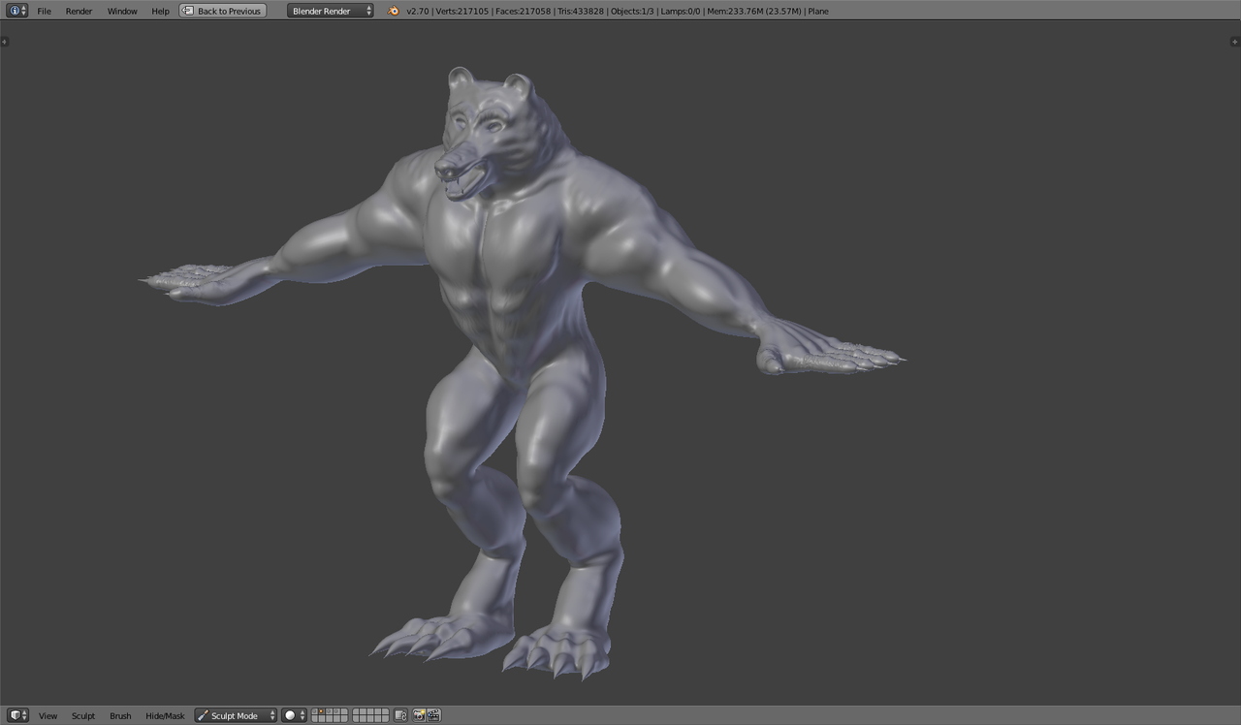Open the File menu
1241x725 pixels.
(44, 11)
